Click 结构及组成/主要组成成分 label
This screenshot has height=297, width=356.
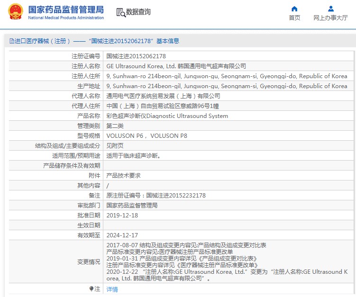tap(67, 146)
